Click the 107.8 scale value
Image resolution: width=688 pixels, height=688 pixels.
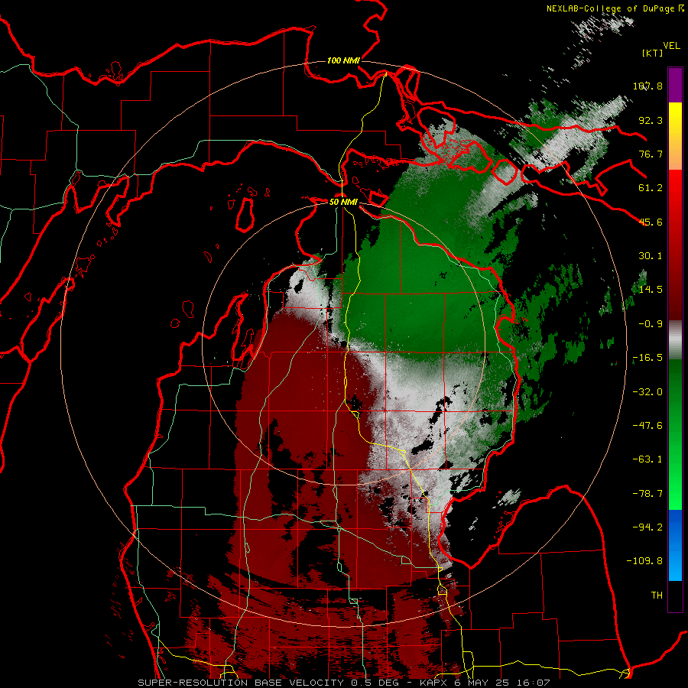click(x=647, y=86)
